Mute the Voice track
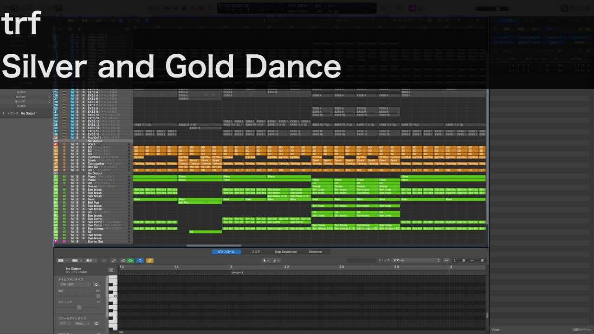594x334 pixels. tap(72, 144)
